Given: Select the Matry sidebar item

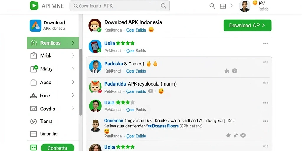Looking at the screenshot, I should click(53, 69).
